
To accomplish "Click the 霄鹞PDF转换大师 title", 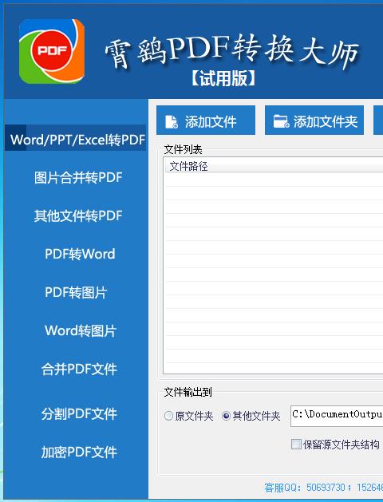I will tap(232, 50).
